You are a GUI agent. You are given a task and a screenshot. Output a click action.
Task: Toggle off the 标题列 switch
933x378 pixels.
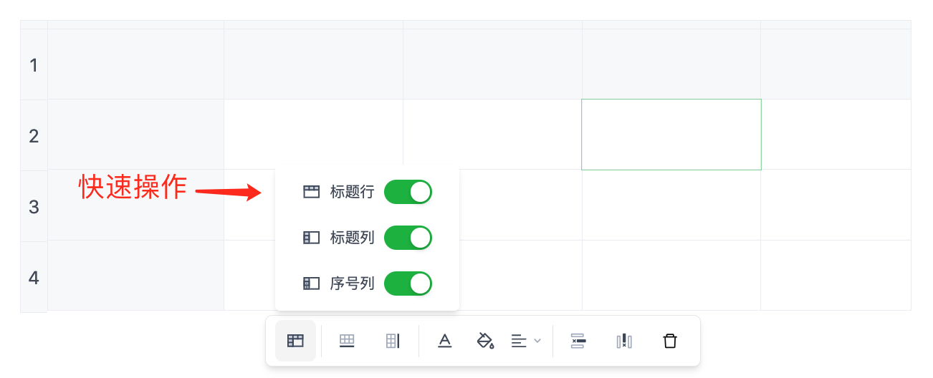[x=408, y=238]
